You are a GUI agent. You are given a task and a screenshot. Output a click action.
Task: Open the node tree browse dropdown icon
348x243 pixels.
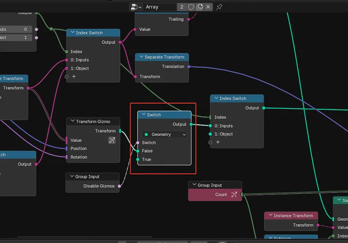136,7
